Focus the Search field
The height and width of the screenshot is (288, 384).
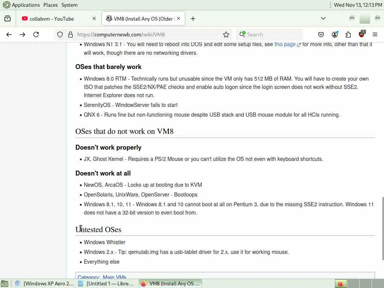click(269, 34)
